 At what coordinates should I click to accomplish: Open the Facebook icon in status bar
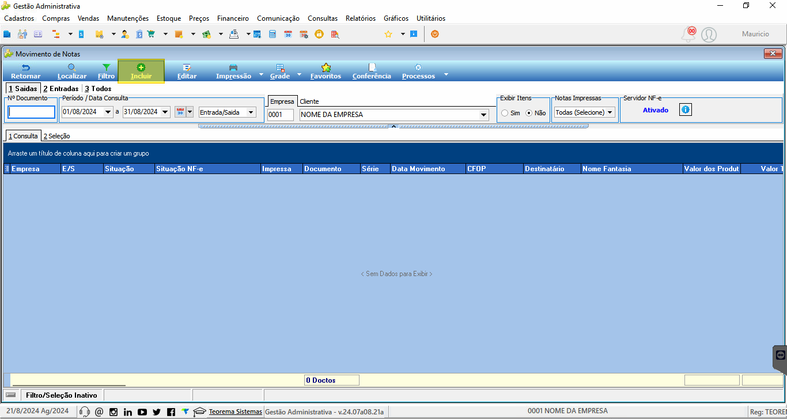tap(171, 412)
